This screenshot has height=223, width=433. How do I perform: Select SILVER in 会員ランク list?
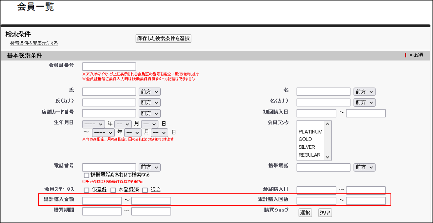(x=311, y=147)
